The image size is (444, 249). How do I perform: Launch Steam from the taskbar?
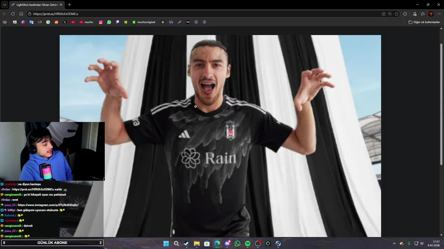186,243
